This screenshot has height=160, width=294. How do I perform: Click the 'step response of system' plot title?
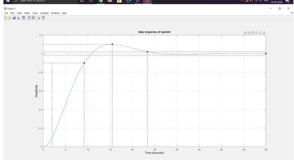click(x=154, y=32)
